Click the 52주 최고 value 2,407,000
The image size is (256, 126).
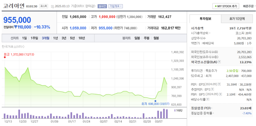pos(232,76)
